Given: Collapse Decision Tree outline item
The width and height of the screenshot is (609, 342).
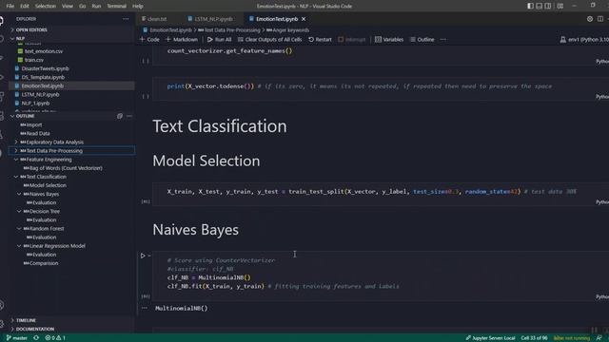Looking at the screenshot, I should pos(19,211).
